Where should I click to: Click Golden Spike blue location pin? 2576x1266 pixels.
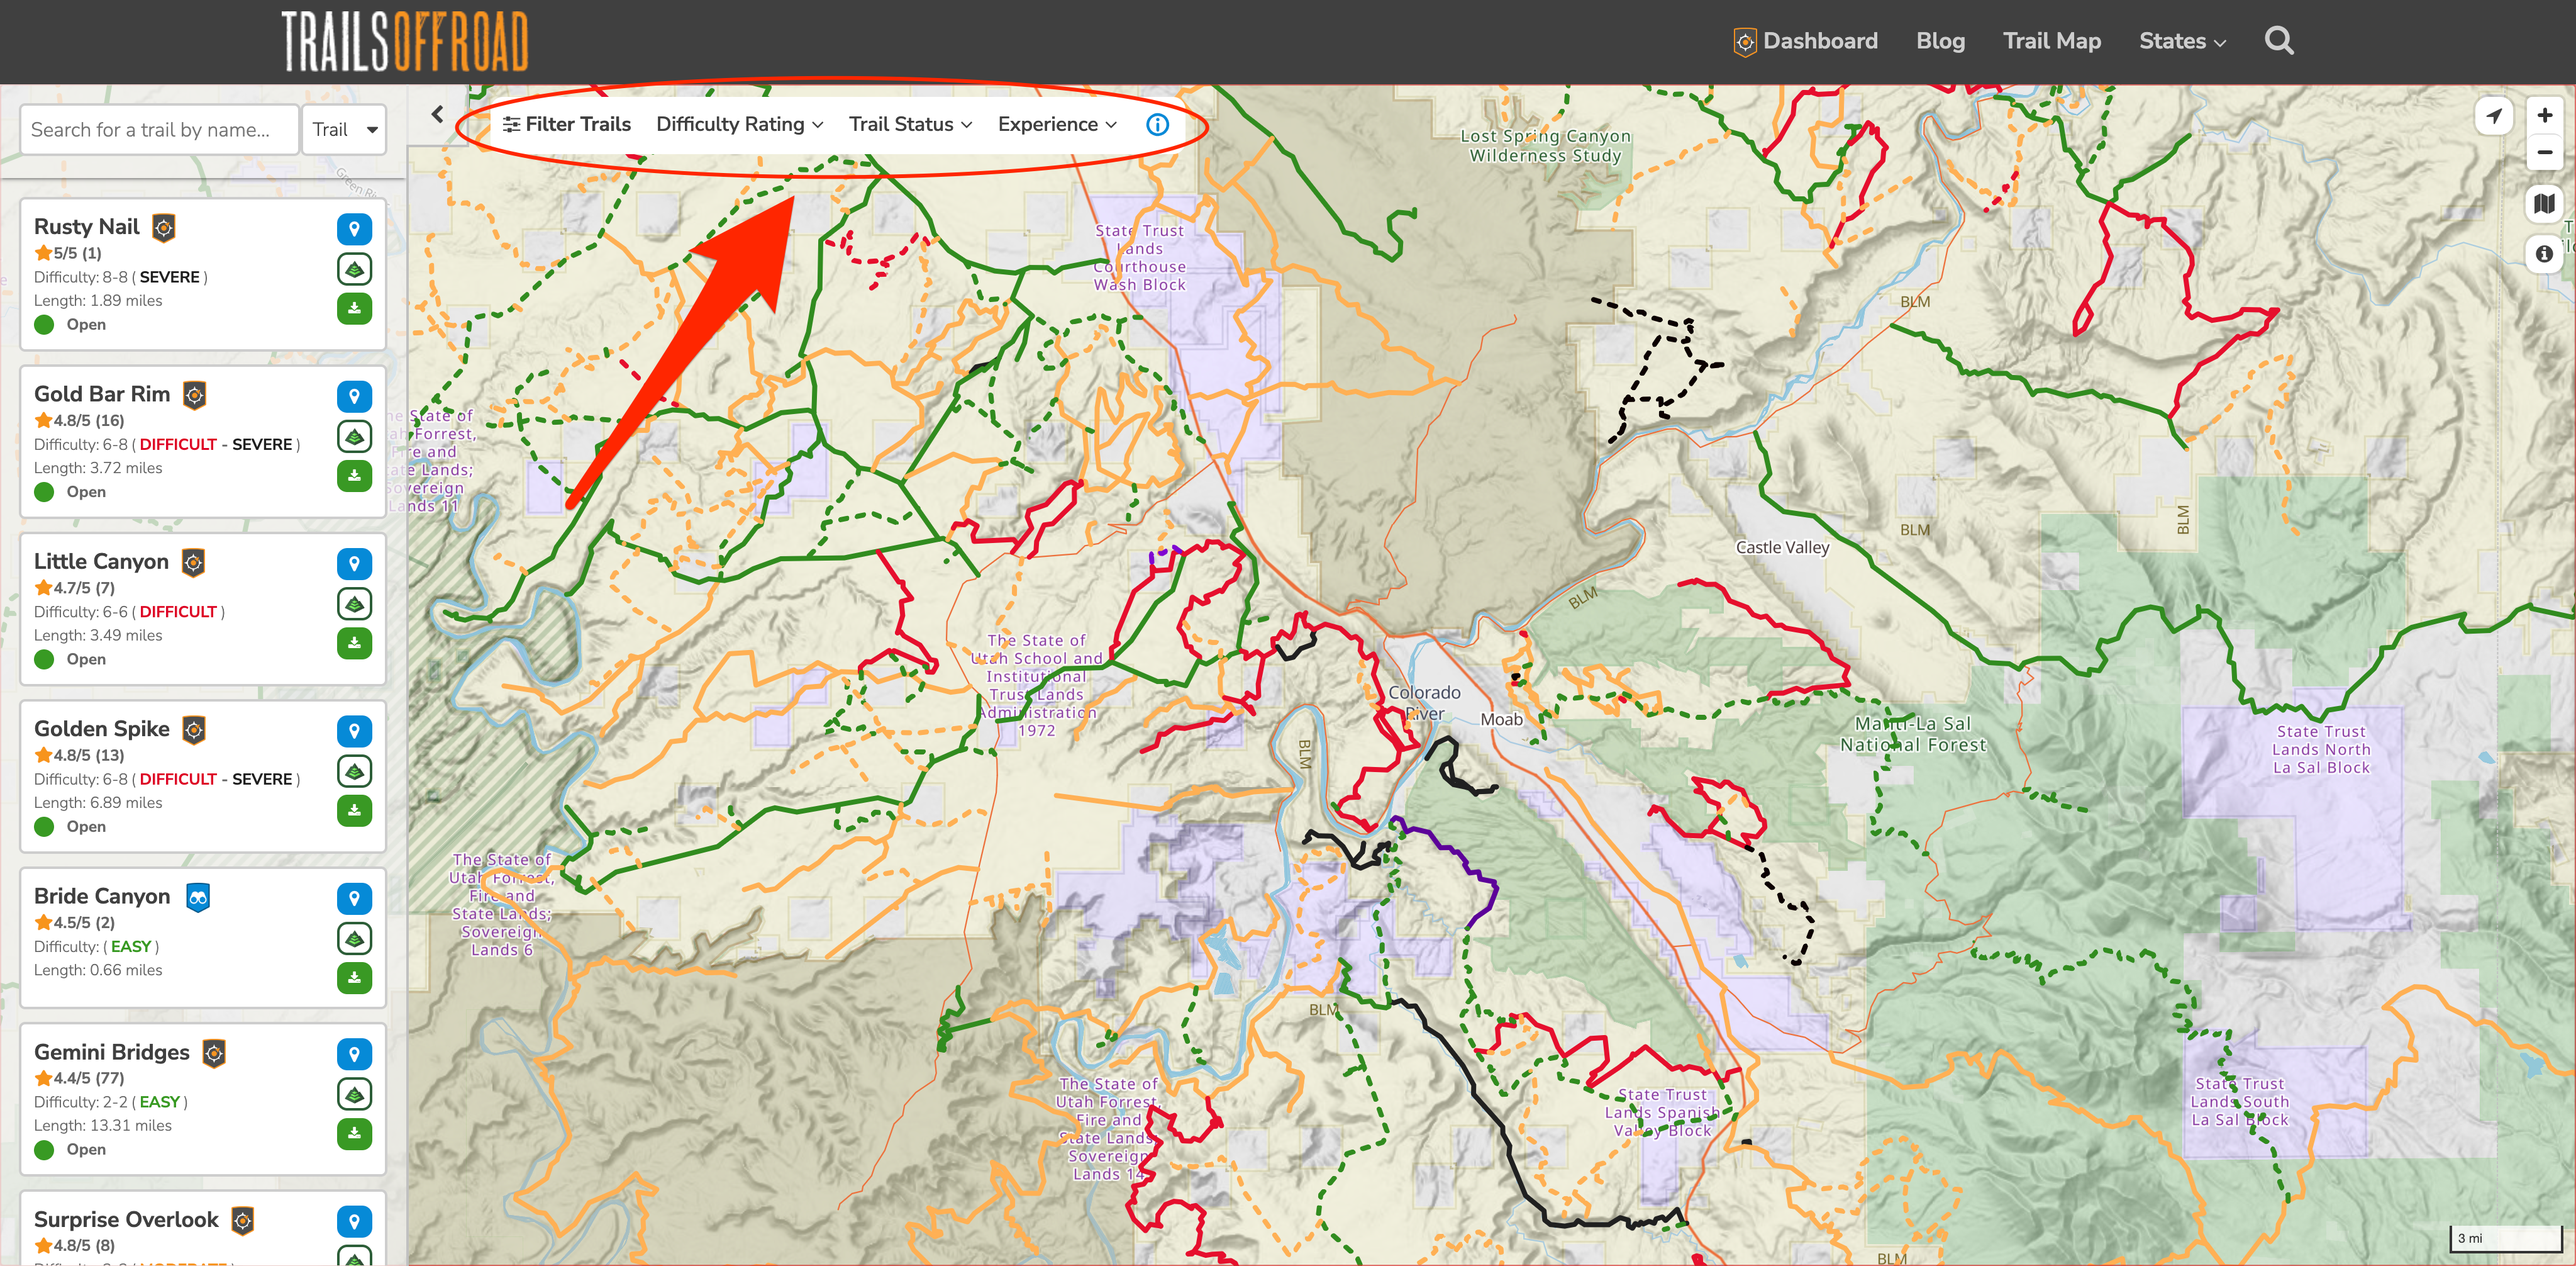pyautogui.click(x=354, y=731)
